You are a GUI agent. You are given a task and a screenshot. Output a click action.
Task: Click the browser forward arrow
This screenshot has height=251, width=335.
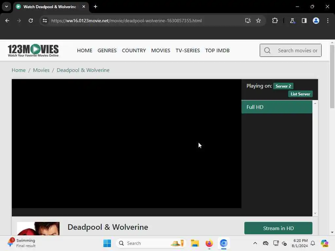point(19,21)
